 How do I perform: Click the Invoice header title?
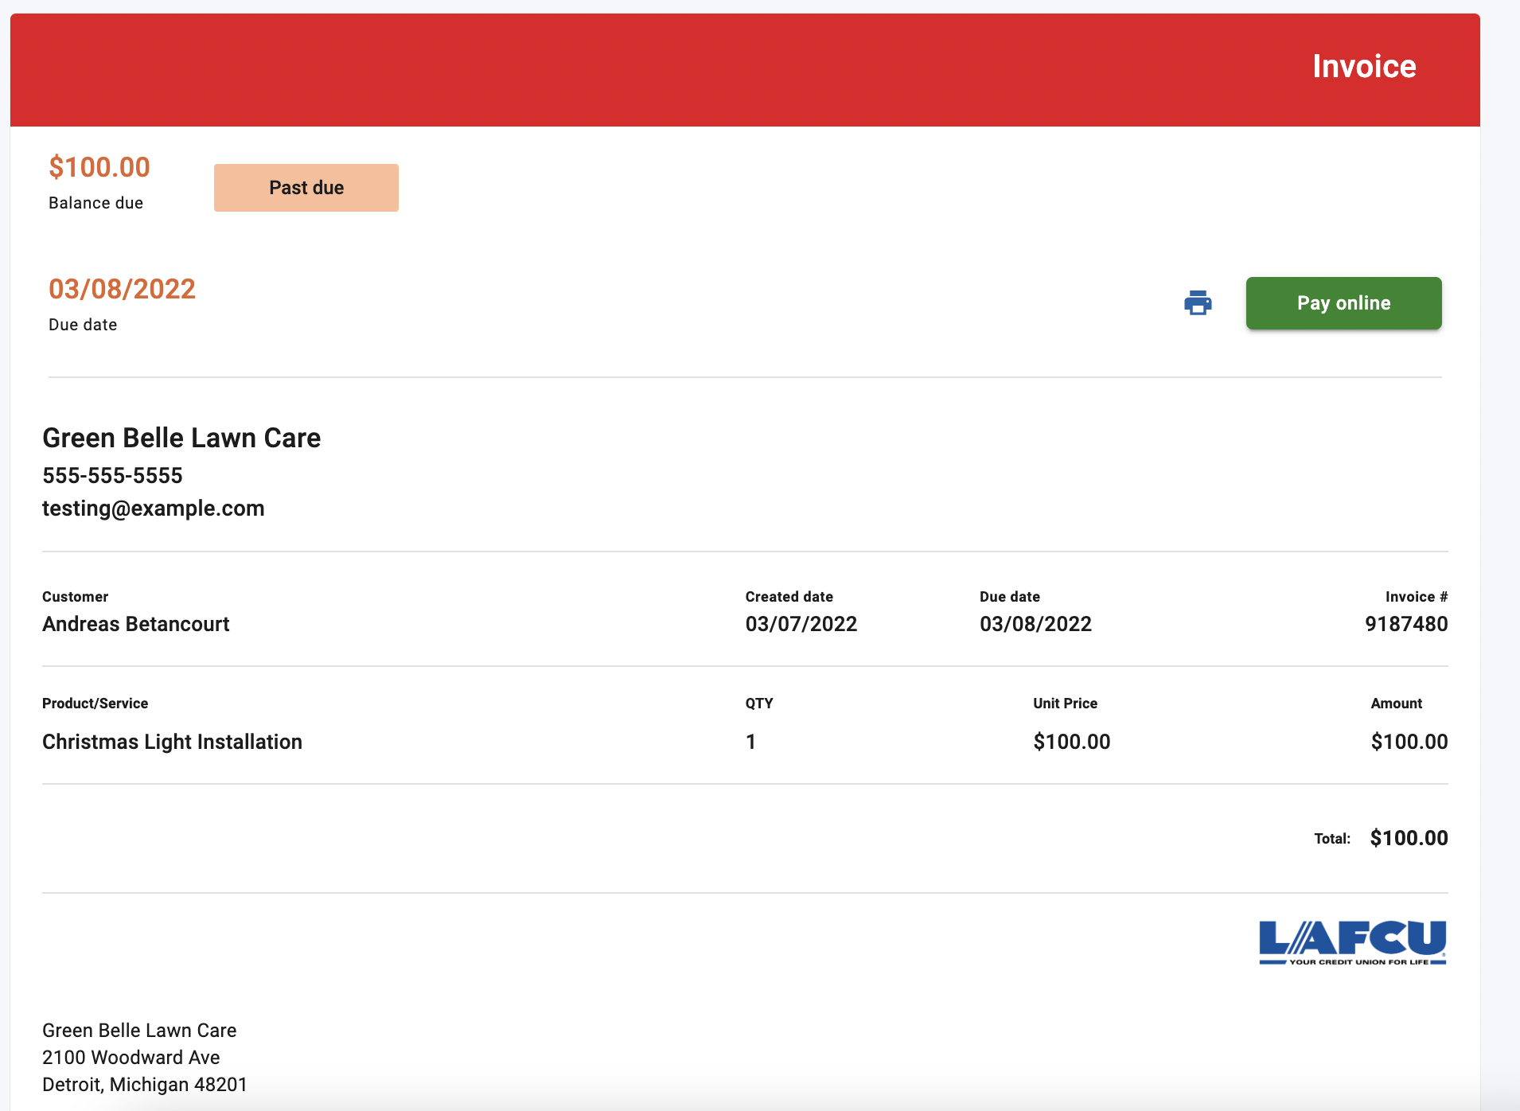tap(1364, 66)
